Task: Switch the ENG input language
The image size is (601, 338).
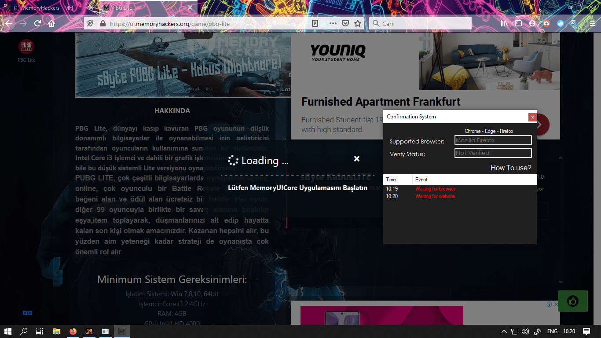Action: [x=552, y=331]
